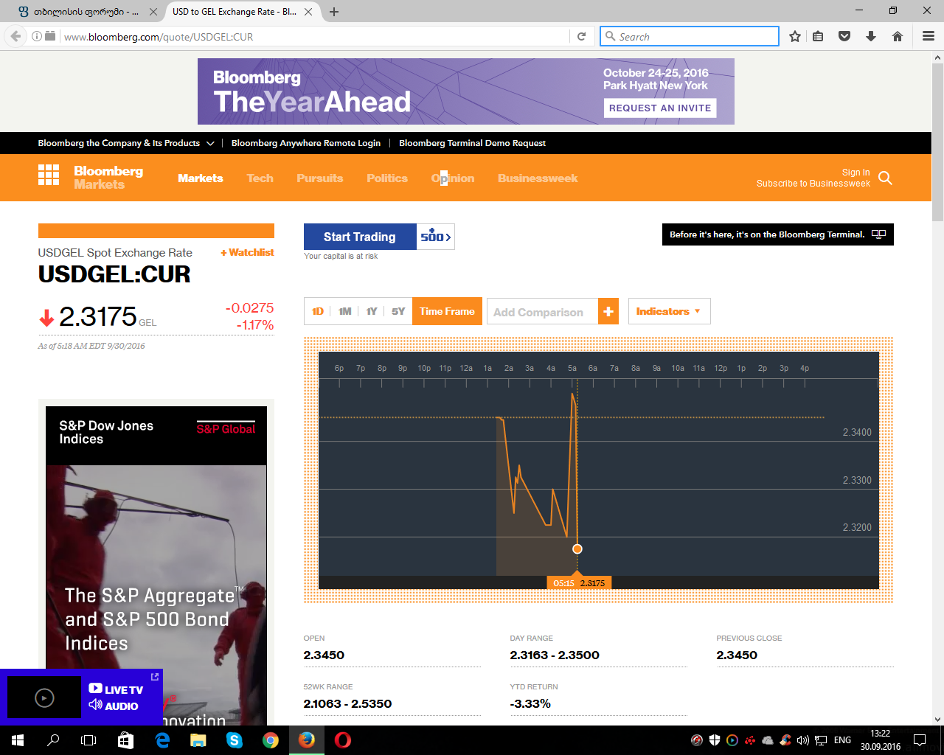Click Subscribe to Businessweek
The width and height of the screenshot is (944, 755).
tap(813, 183)
